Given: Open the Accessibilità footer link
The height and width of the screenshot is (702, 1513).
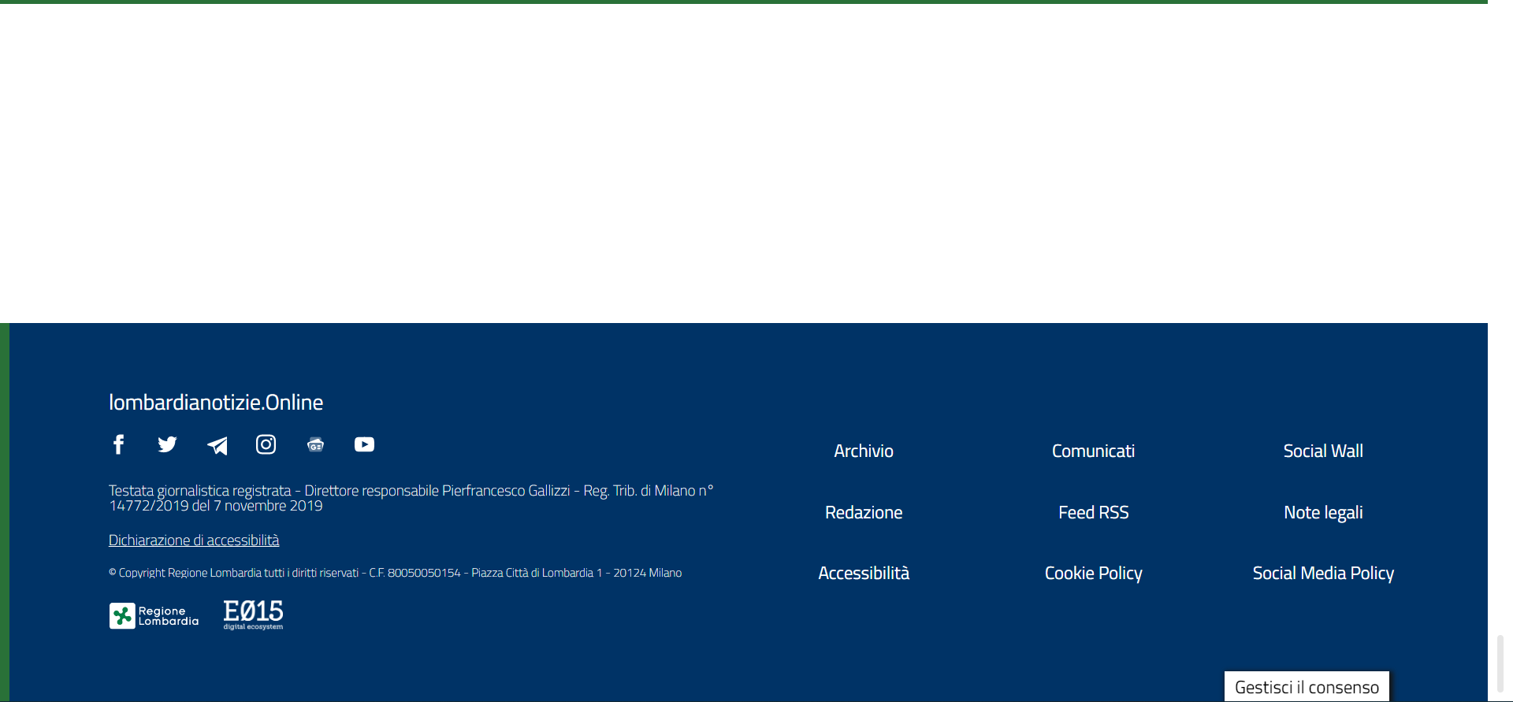Looking at the screenshot, I should pyautogui.click(x=864, y=574).
